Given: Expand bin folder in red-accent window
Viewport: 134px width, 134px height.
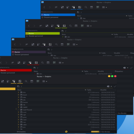Looking at the screenshot, I should [x=35, y=74].
